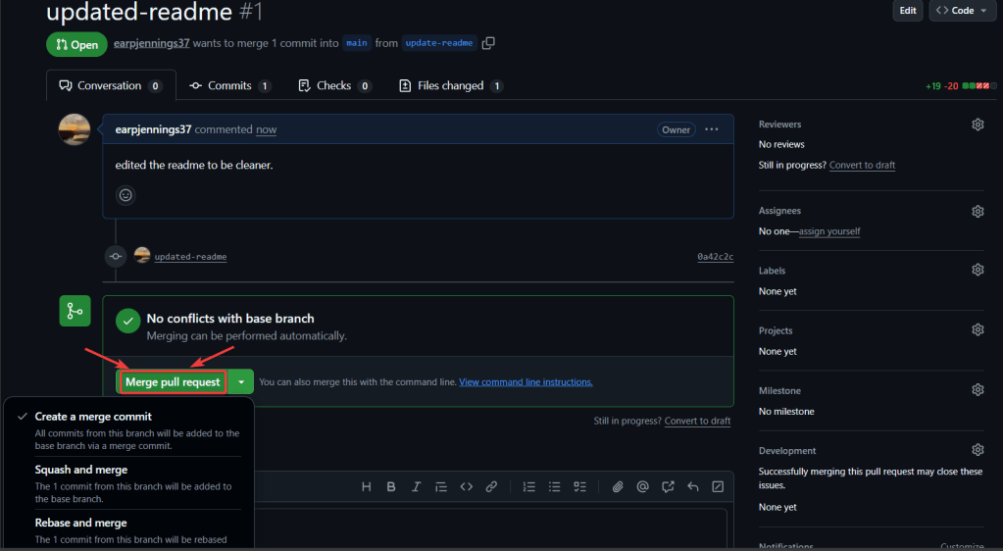Mention a user with the @ icon
Viewport: 1003px width, 551px height.
(643, 486)
